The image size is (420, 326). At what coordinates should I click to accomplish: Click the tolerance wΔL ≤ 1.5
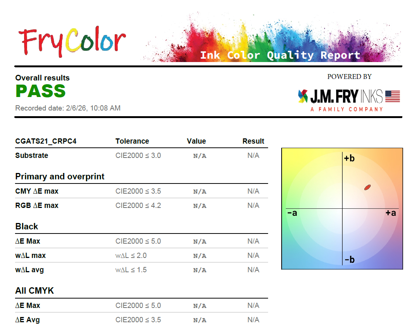(131, 270)
